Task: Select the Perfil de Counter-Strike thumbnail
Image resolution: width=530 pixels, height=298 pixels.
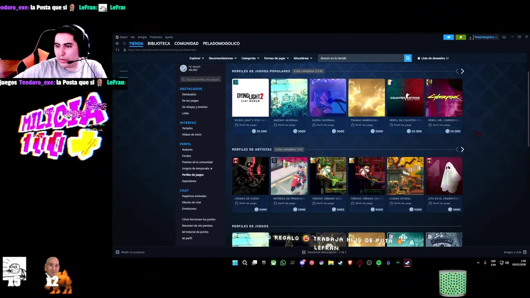Action: [405, 98]
